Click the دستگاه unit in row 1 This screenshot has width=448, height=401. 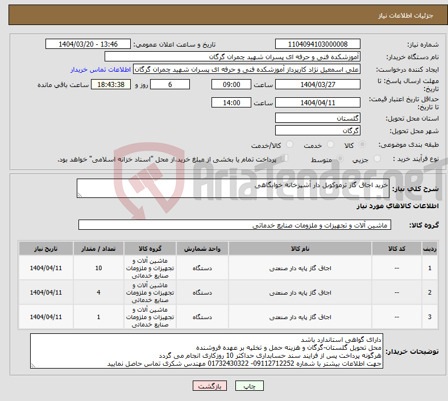pos(202,268)
